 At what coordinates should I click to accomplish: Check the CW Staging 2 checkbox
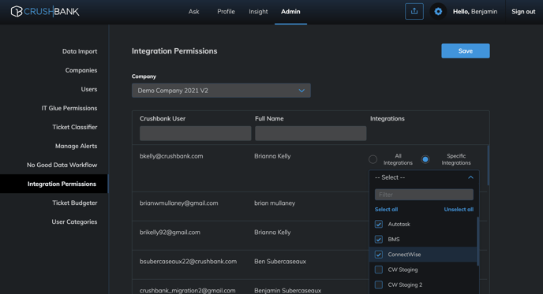(x=379, y=285)
